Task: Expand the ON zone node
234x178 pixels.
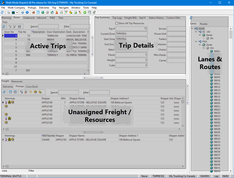Action: tap(204, 38)
